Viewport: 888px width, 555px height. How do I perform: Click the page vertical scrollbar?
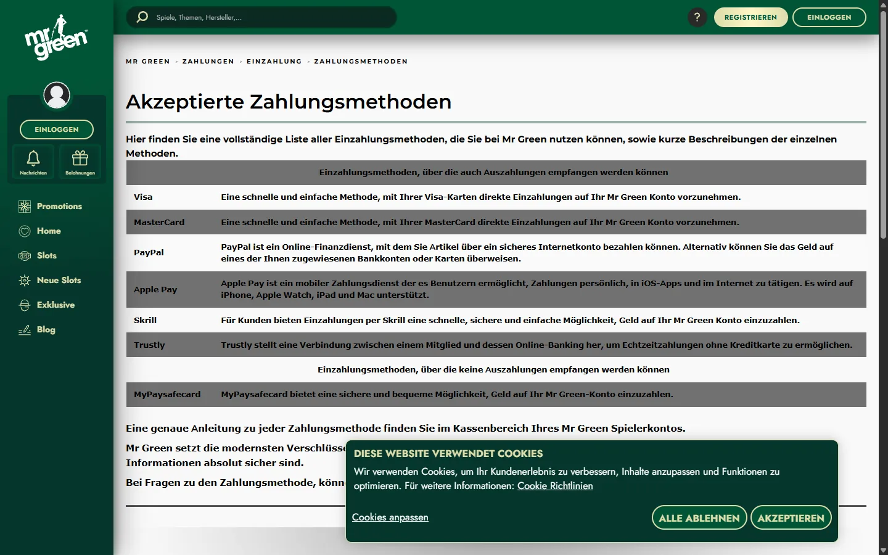tap(883, 123)
